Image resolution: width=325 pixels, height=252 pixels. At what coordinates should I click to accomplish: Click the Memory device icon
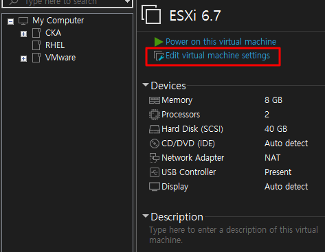pos(155,100)
